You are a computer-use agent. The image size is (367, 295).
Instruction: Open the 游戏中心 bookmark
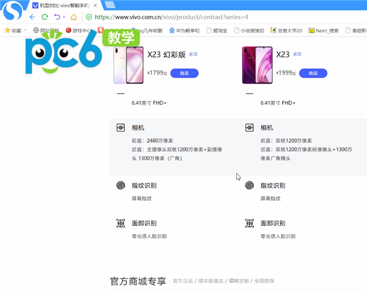(78, 31)
